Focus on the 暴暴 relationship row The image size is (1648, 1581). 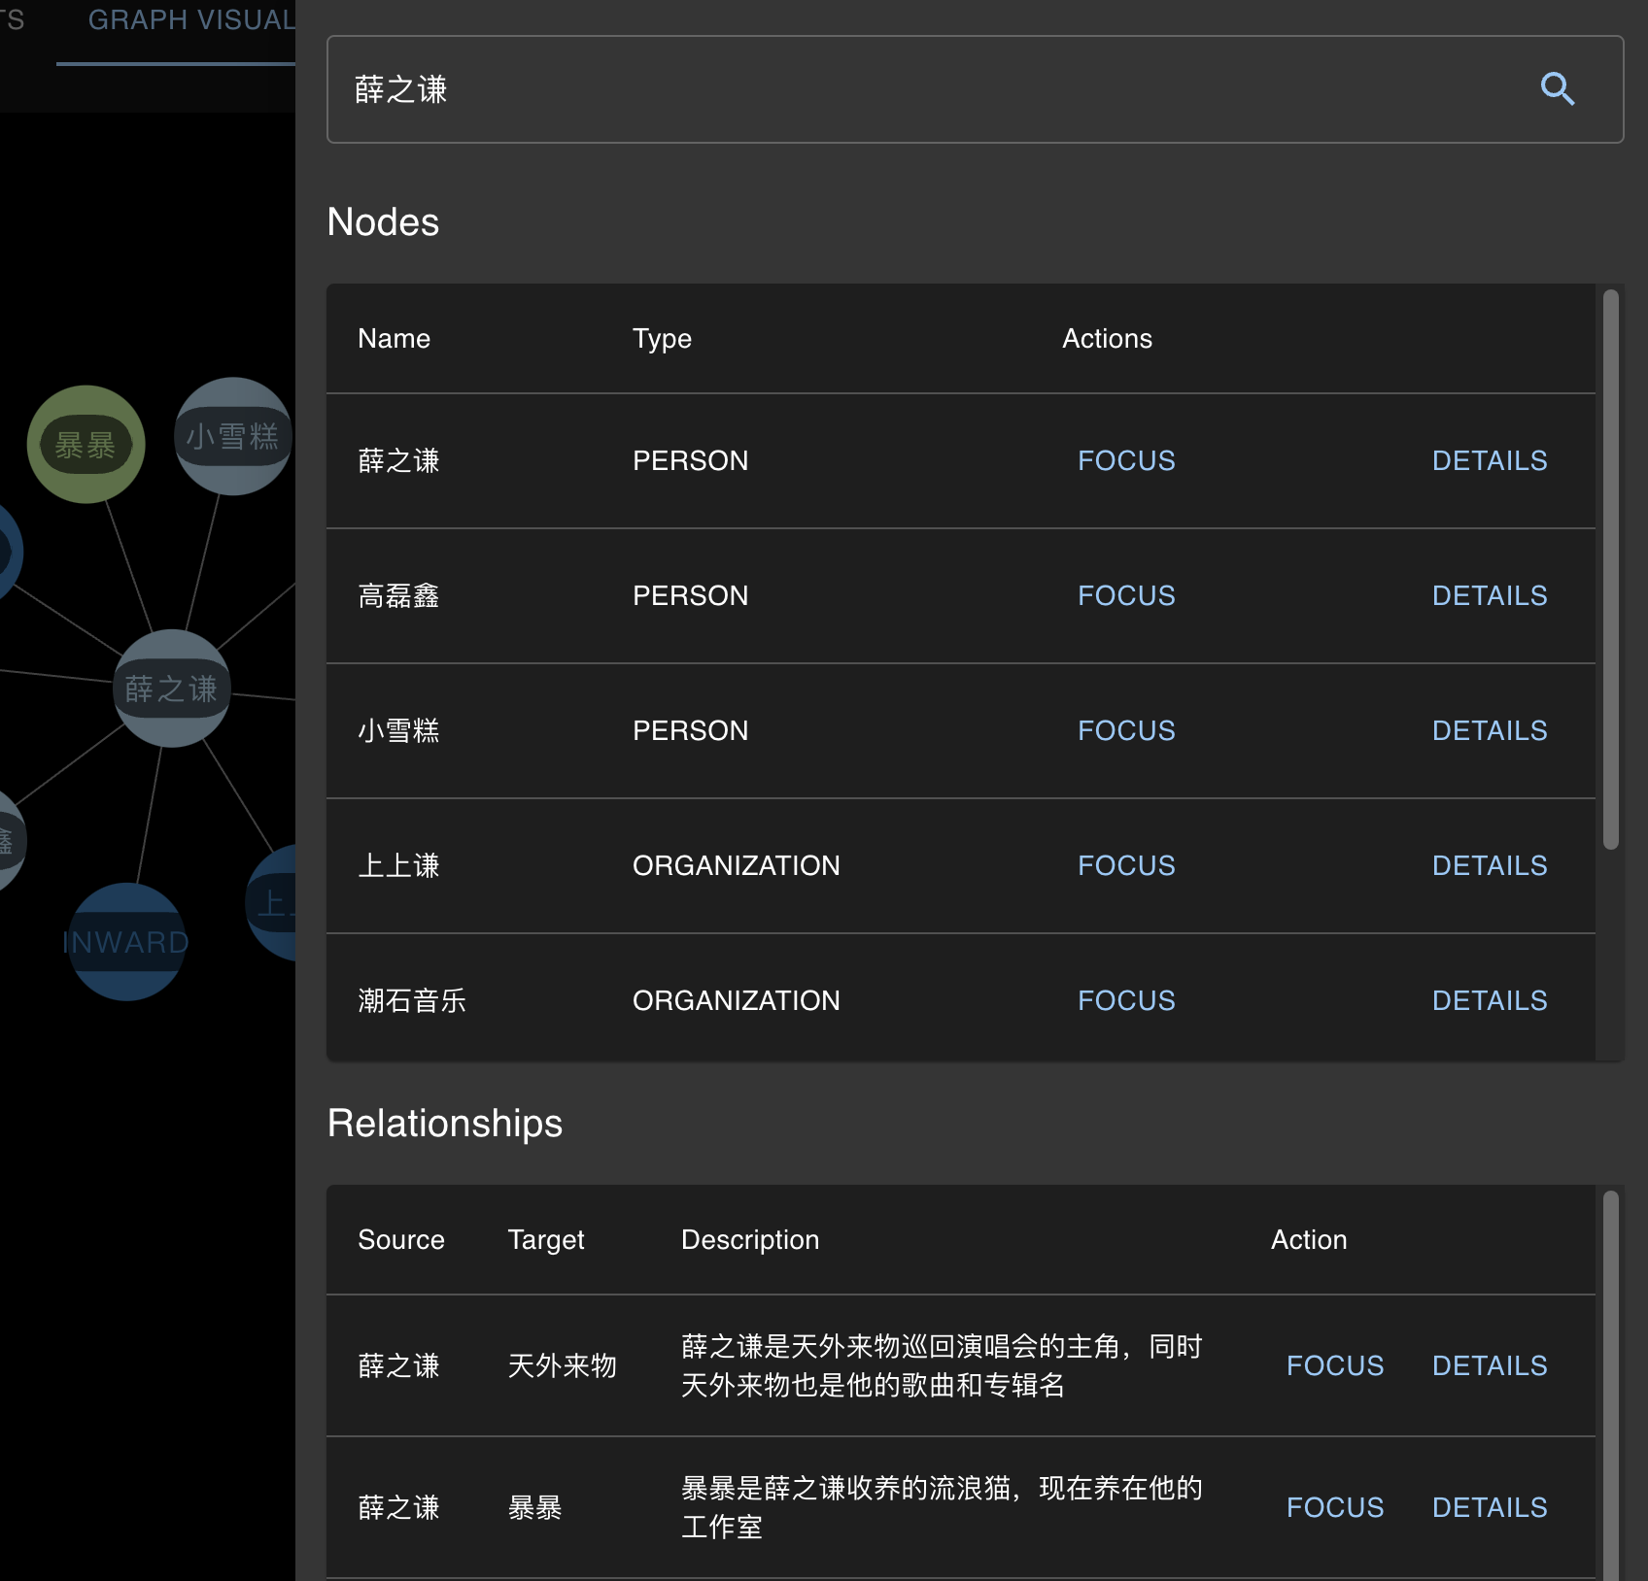(1334, 1507)
